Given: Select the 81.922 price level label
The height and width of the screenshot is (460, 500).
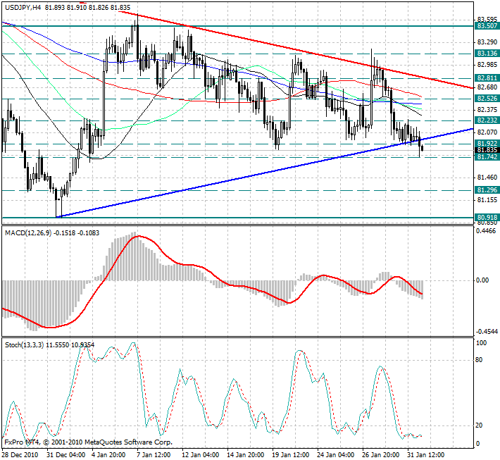Looking at the screenshot, I should pos(487,143).
